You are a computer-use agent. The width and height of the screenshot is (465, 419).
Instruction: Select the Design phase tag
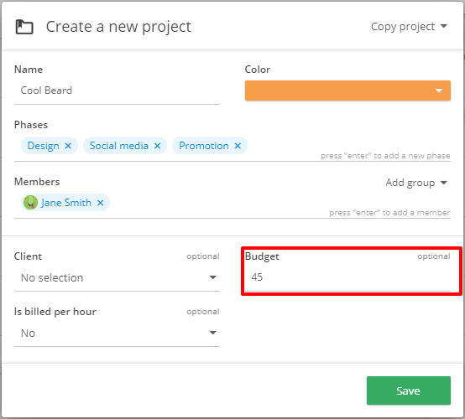(x=44, y=146)
